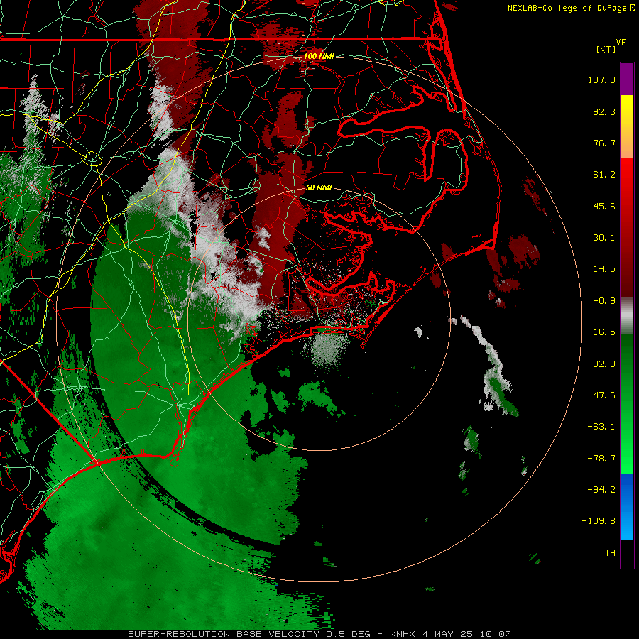Click the [KT] units label
This screenshot has width=639, height=639.
pos(606,49)
